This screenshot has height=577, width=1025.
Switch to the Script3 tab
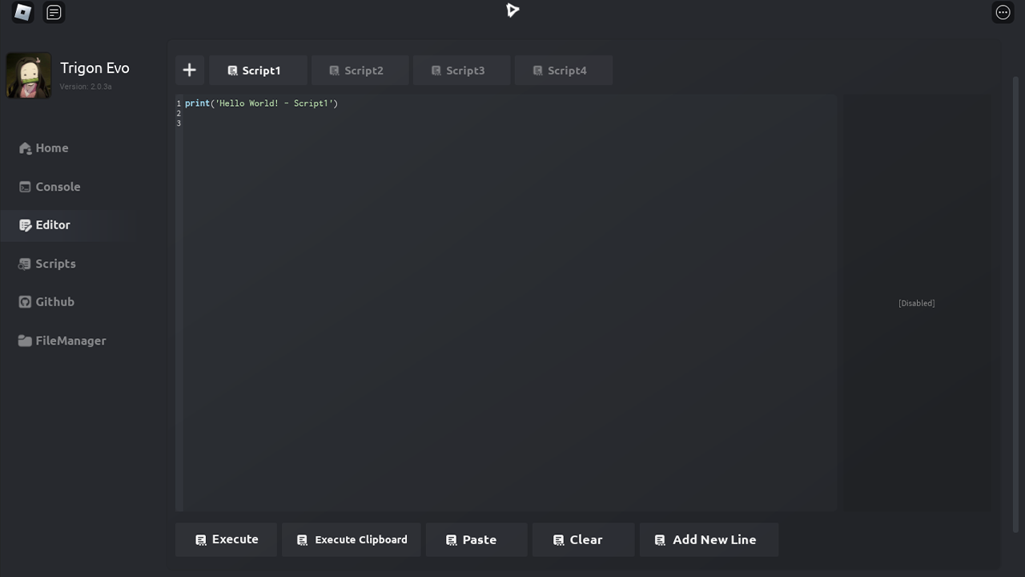[x=461, y=71]
